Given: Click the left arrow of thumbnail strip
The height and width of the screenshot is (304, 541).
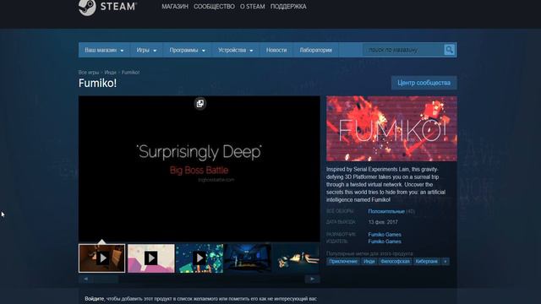Looking at the screenshot, I should [x=86, y=279].
